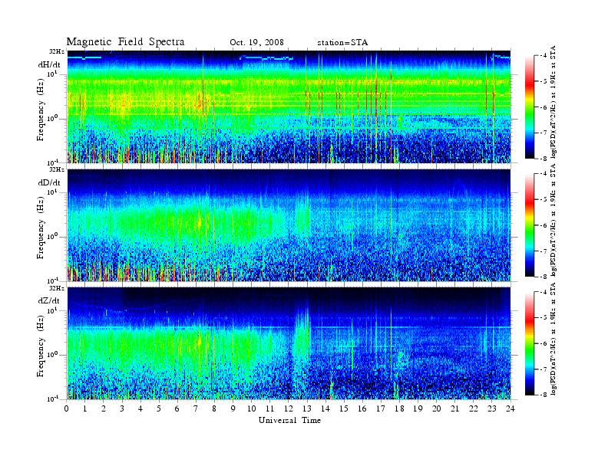Select the date text "Oct. 19, 2008"
The width and height of the screenshot is (608, 469).
click(256, 42)
